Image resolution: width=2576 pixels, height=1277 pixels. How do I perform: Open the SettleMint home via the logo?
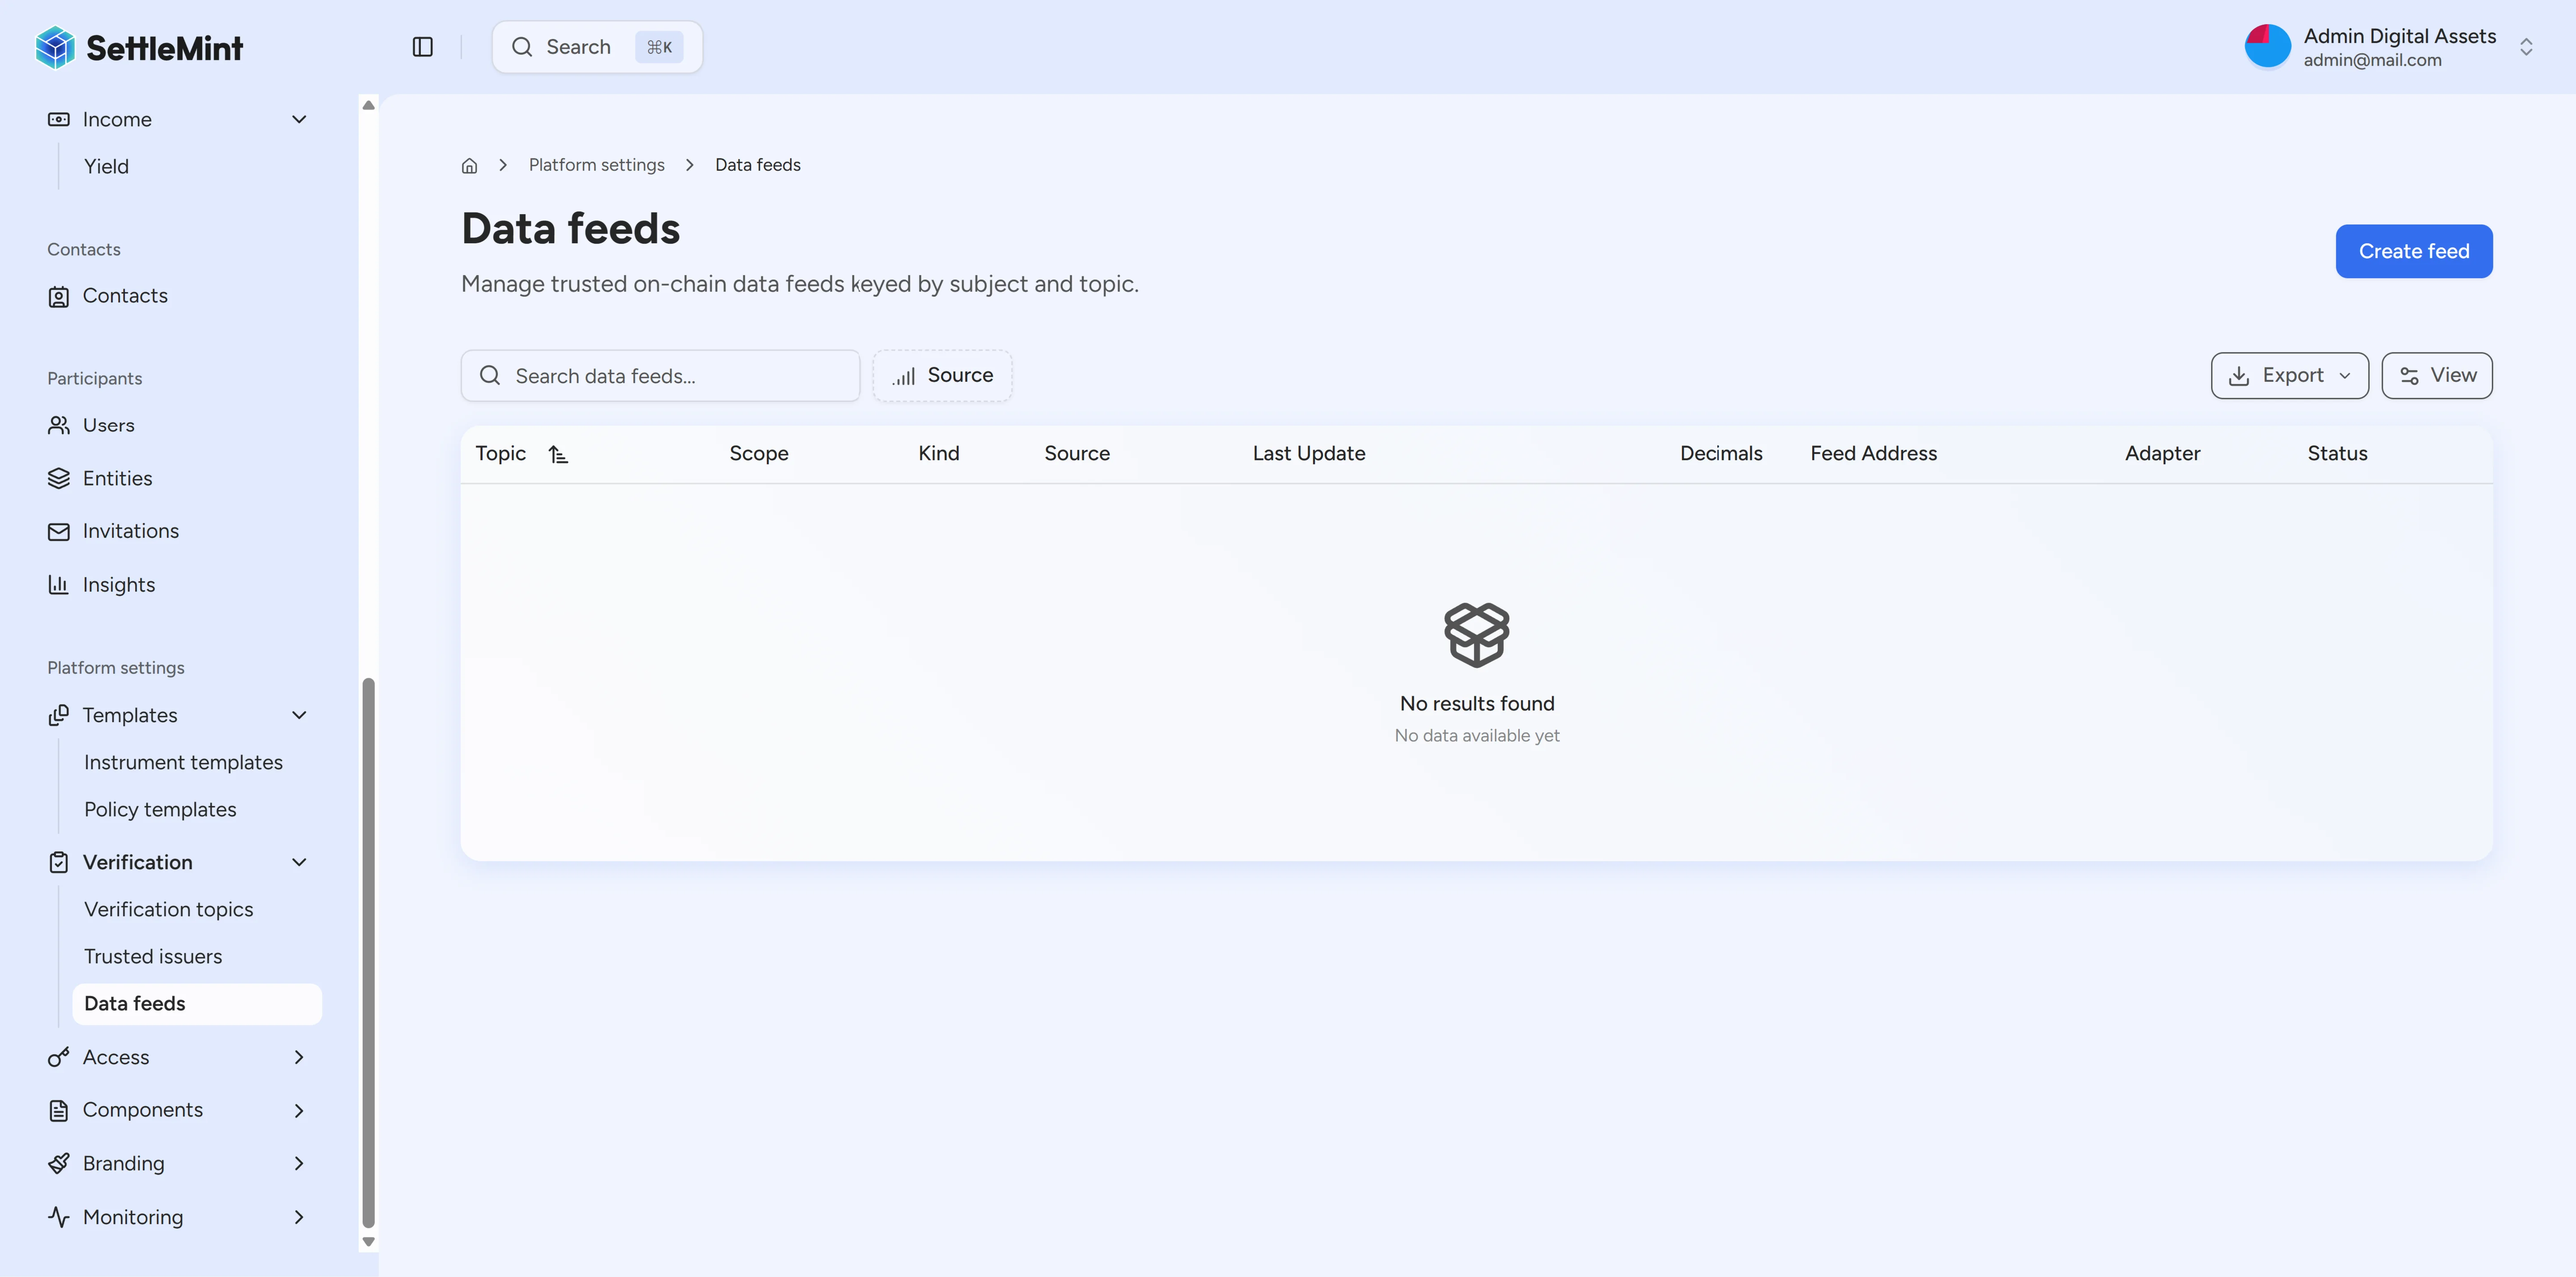click(x=139, y=46)
